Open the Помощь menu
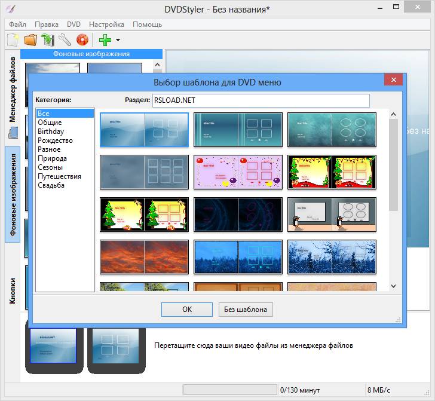 147,25
